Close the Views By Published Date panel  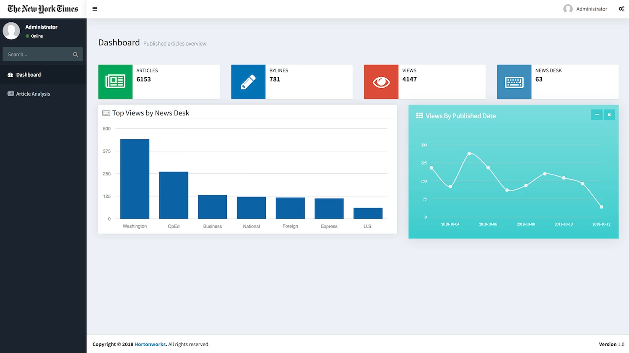tap(609, 115)
